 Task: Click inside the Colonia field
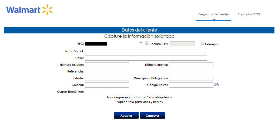click(x=107, y=85)
